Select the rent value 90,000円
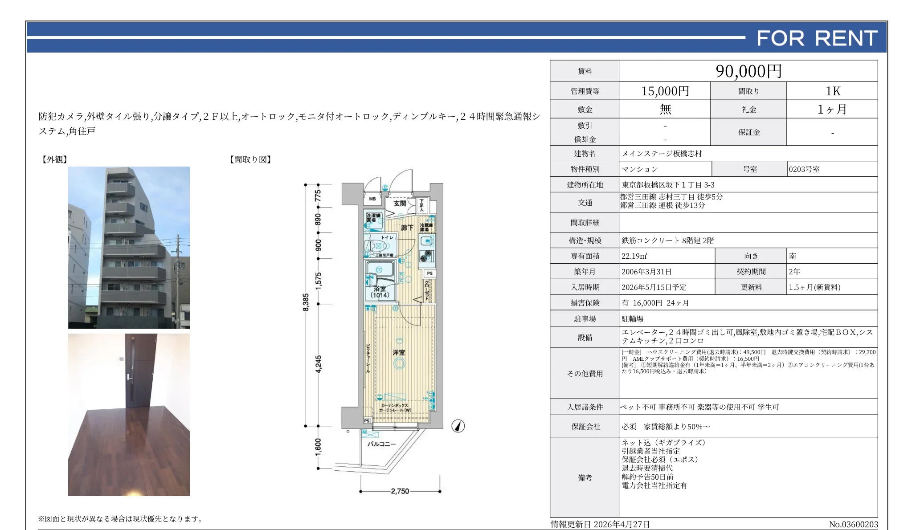Image resolution: width=916 pixels, height=530 pixels. 748,71
